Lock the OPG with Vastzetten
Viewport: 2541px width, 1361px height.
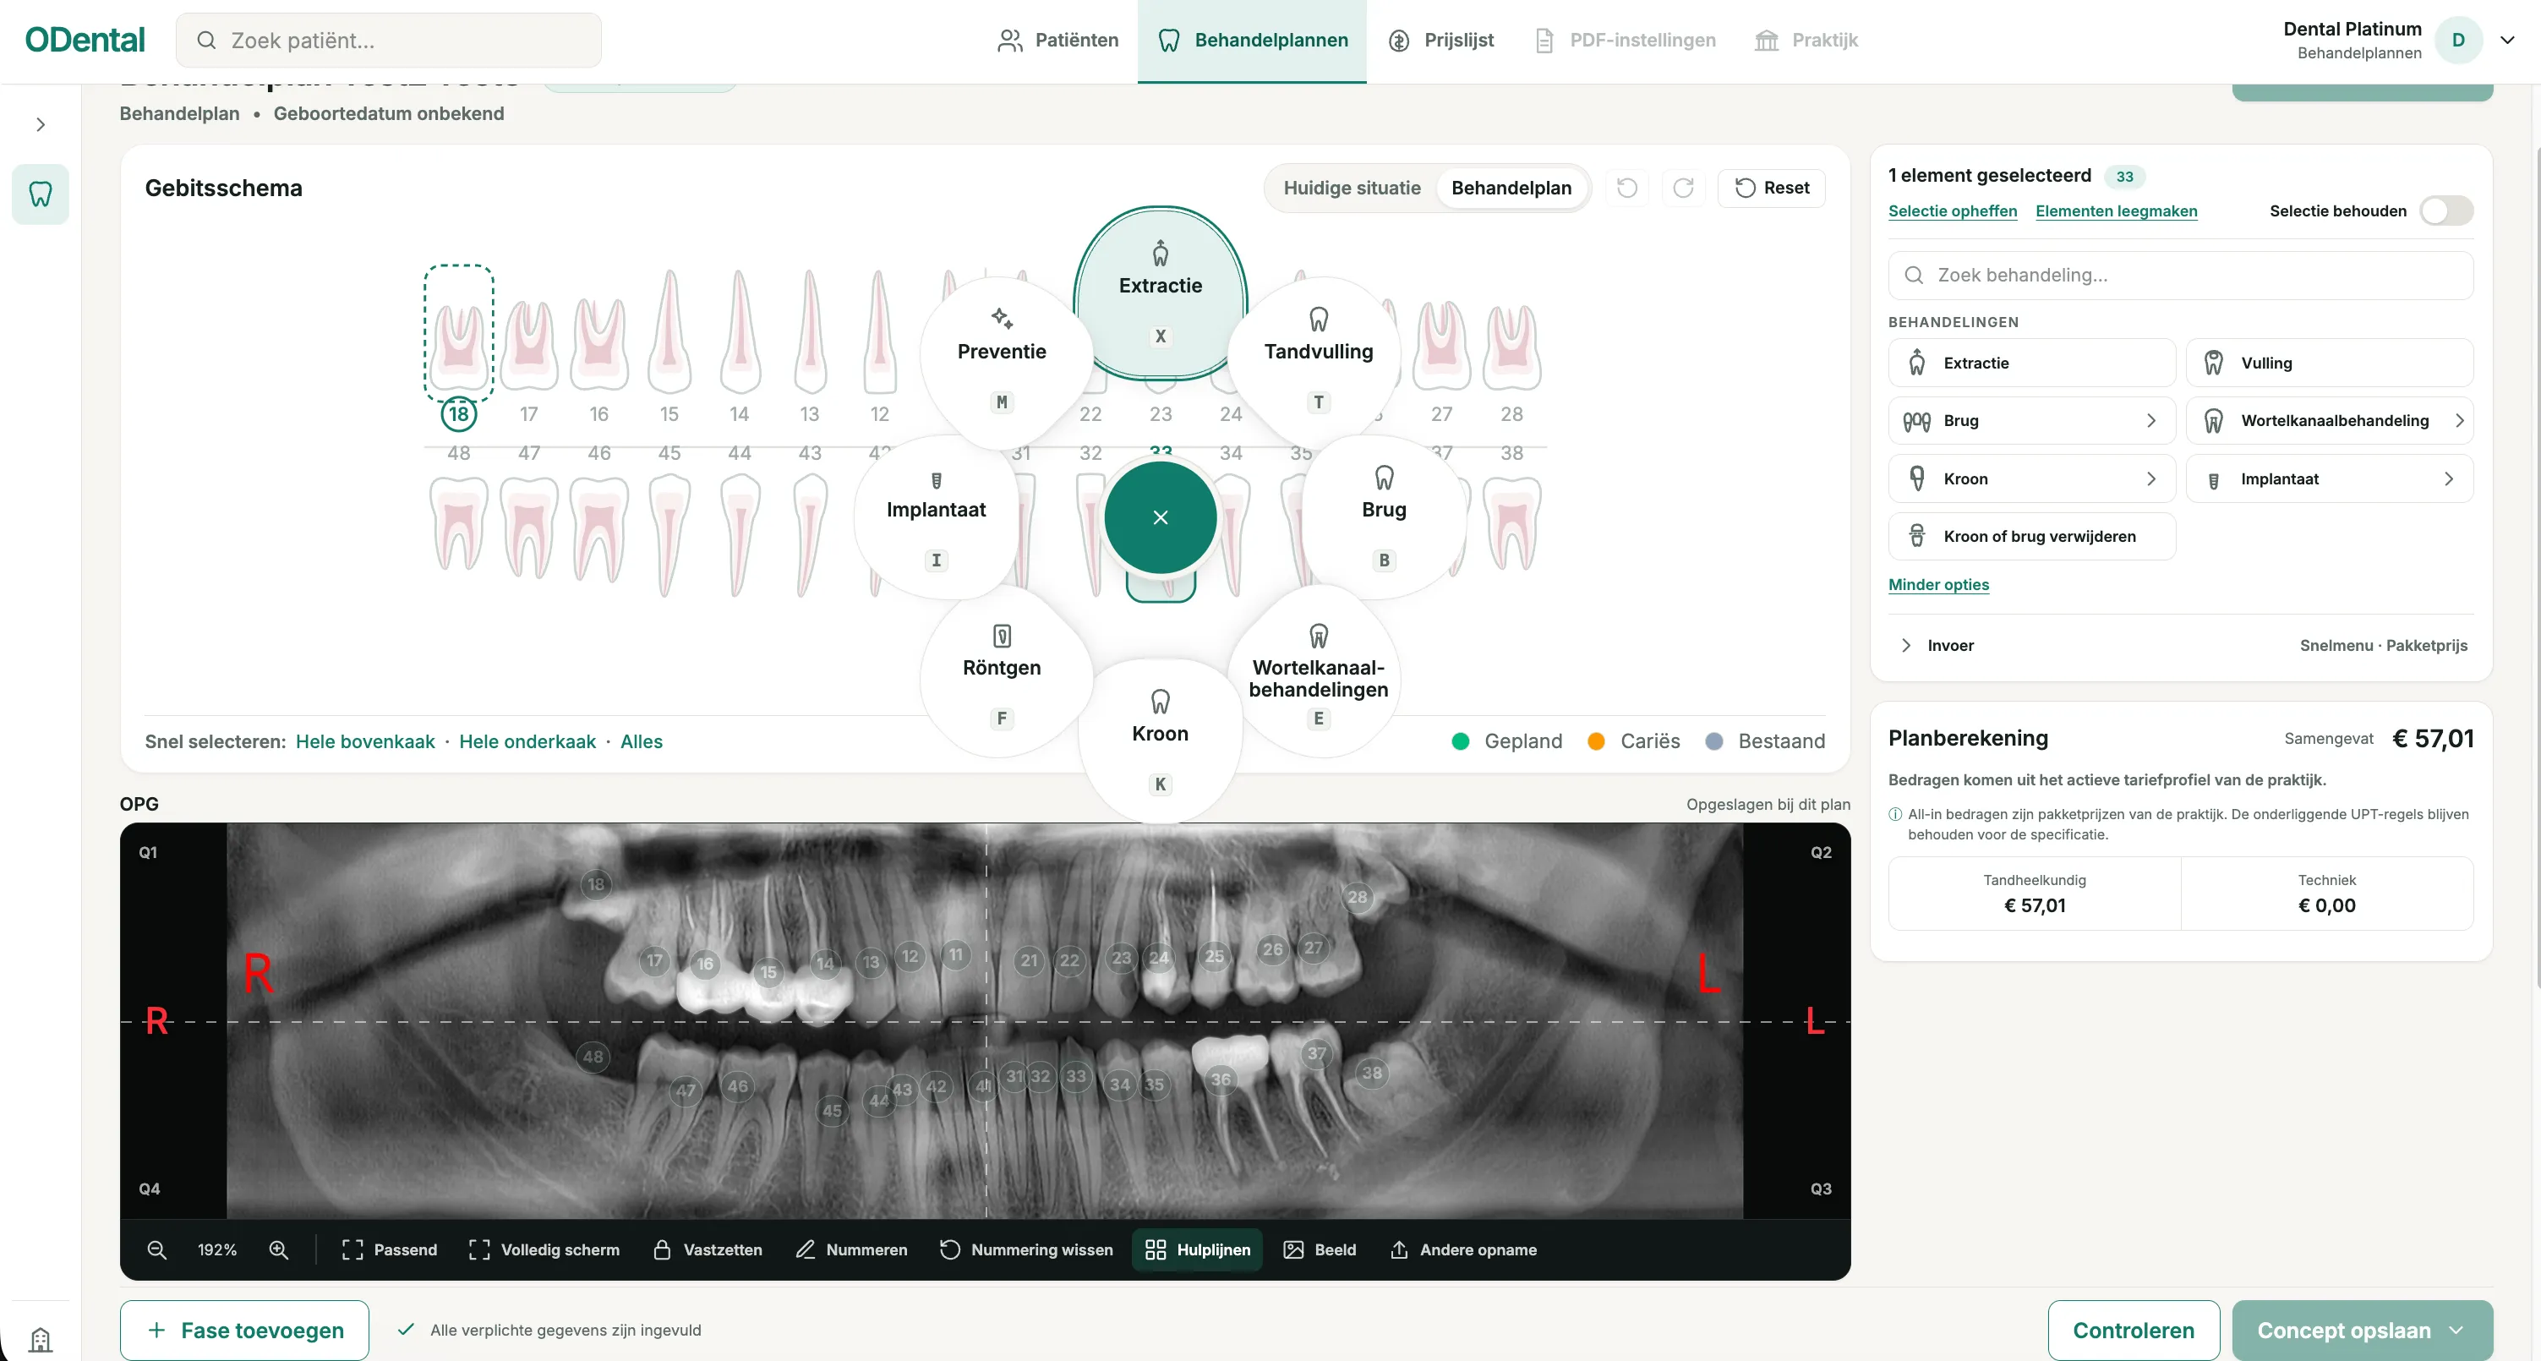pyautogui.click(x=708, y=1249)
